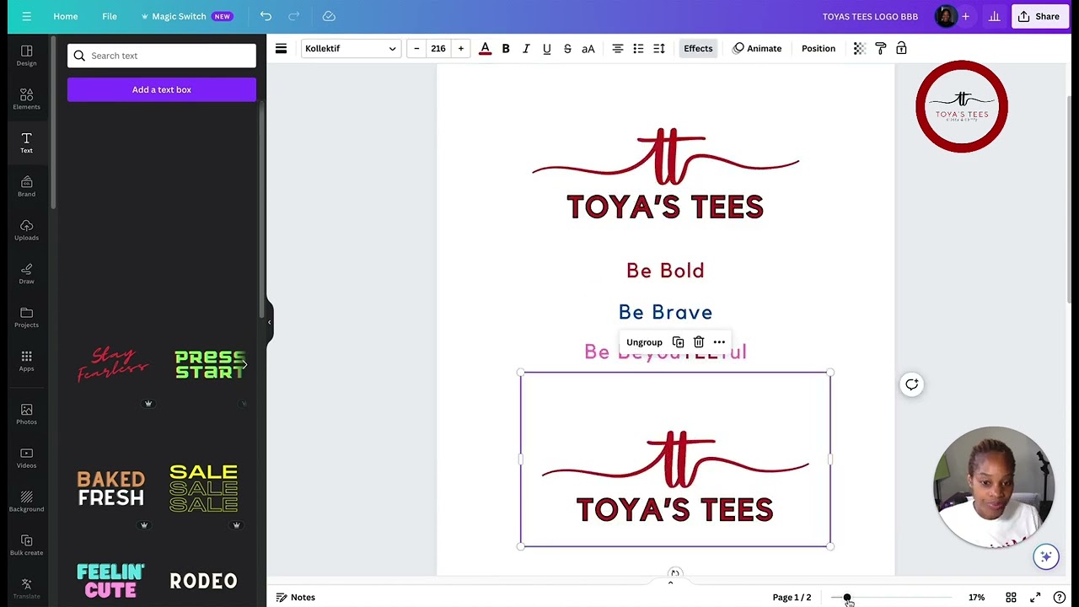Viewport: 1079px width, 607px height.
Task: Toggle bold formatting
Action: coord(506,48)
